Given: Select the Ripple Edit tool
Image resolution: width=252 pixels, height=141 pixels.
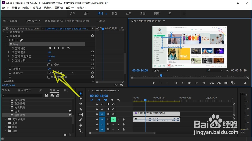Looking at the screenshot, I should coord(81,104).
